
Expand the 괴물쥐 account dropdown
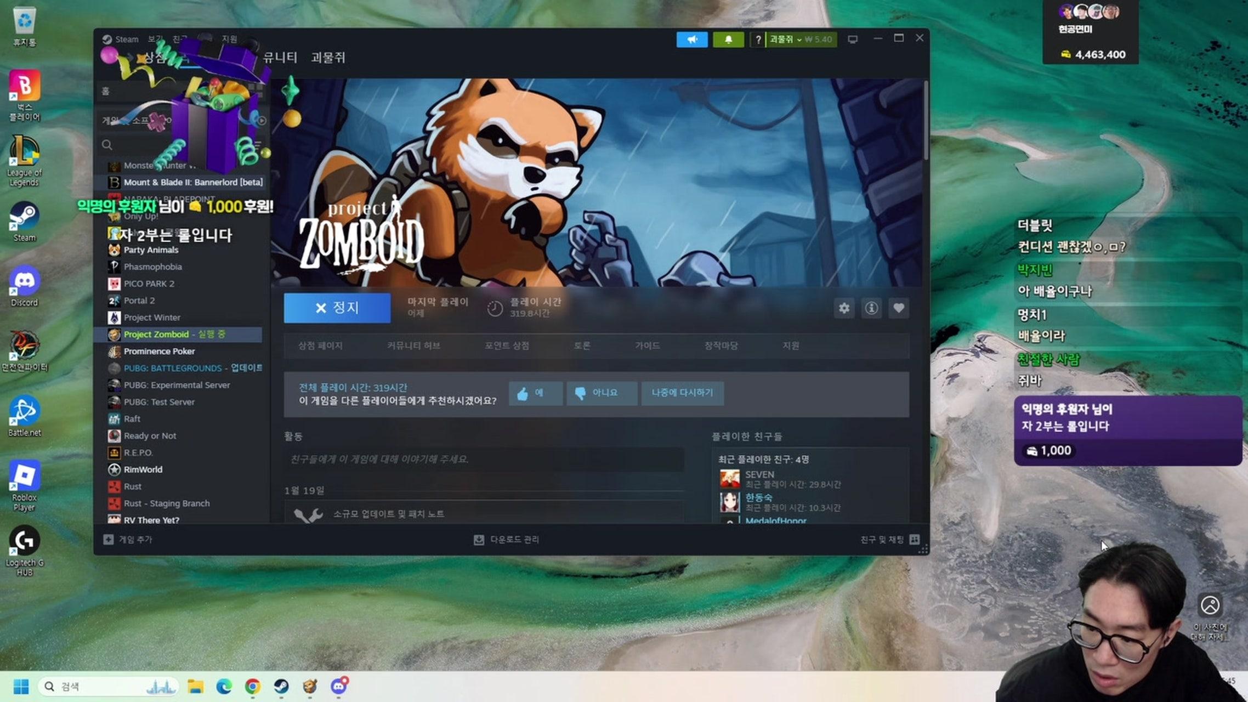click(x=785, y=39)
